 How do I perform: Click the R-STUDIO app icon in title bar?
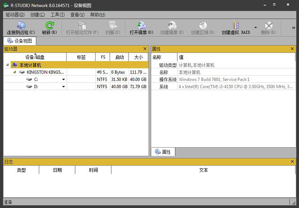tap(6, 5)
